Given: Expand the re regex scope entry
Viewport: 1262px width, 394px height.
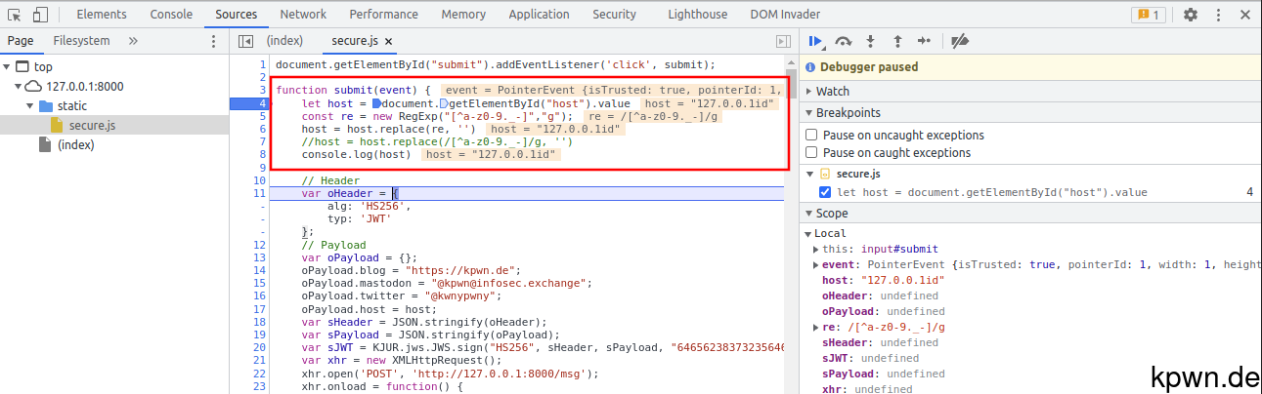Looking at the screenshot, I should point(816,327).
